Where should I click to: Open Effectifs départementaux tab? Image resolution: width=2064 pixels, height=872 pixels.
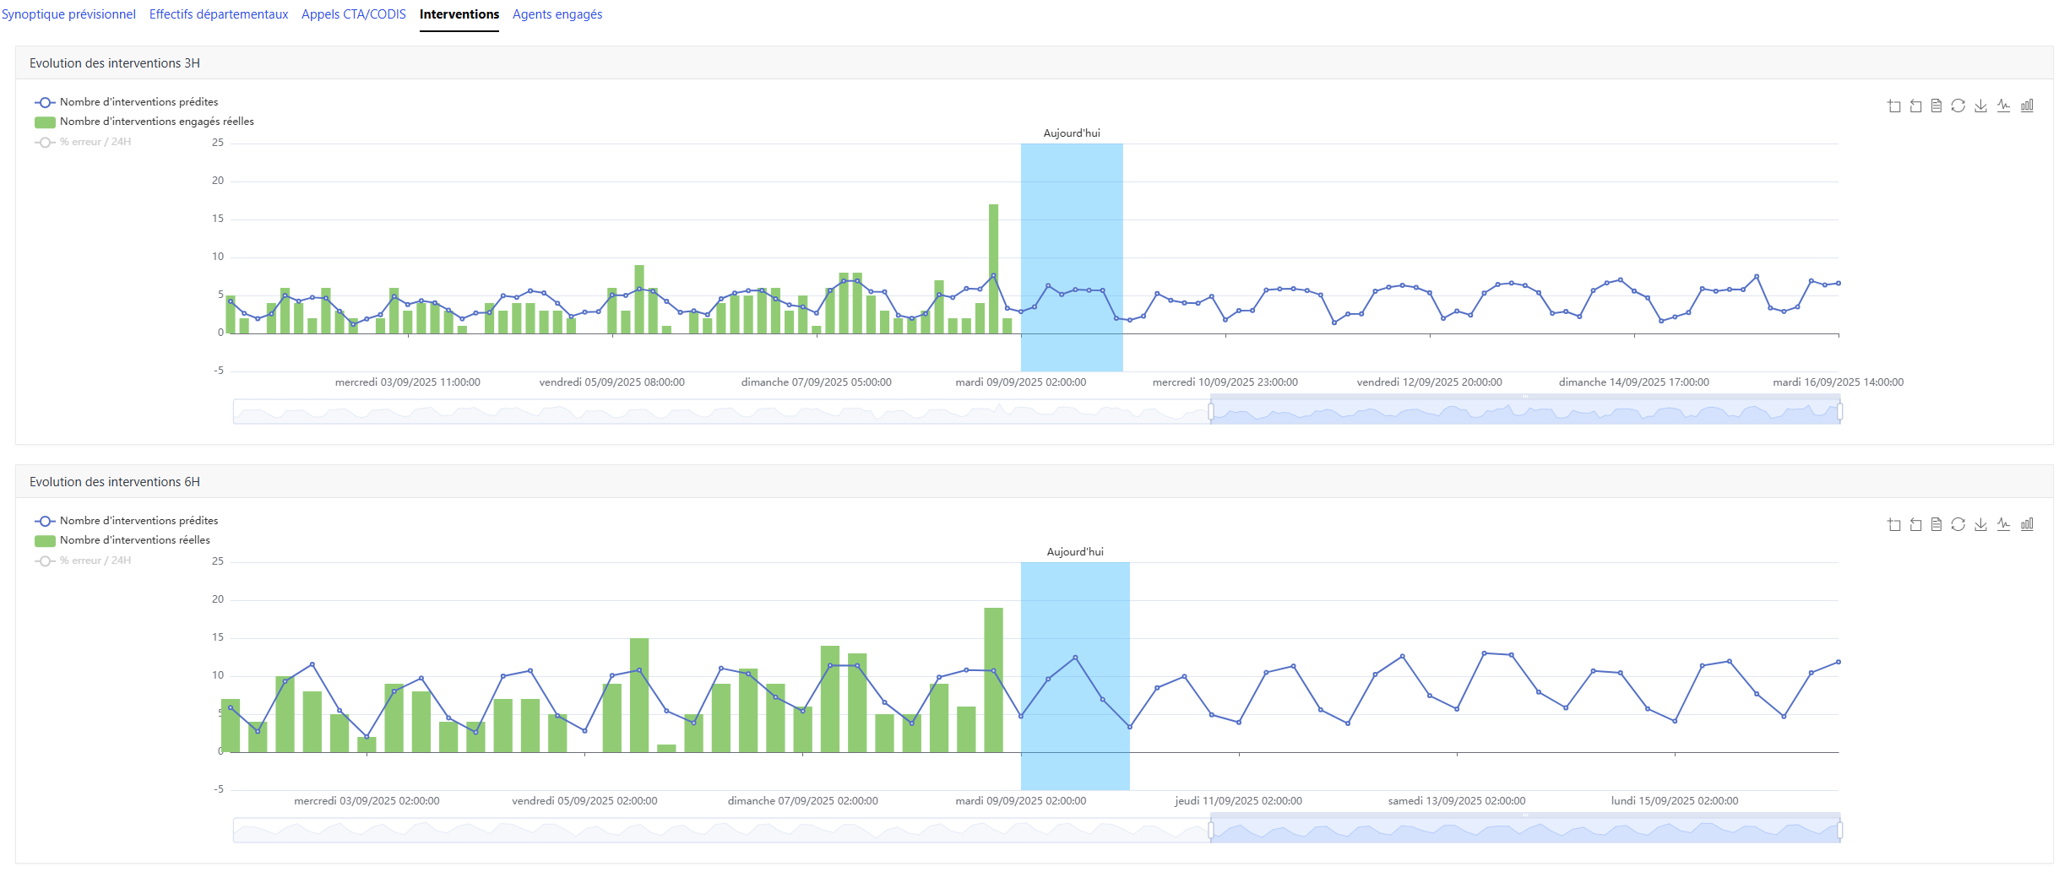pyautogui.click(x=219, y=14)
